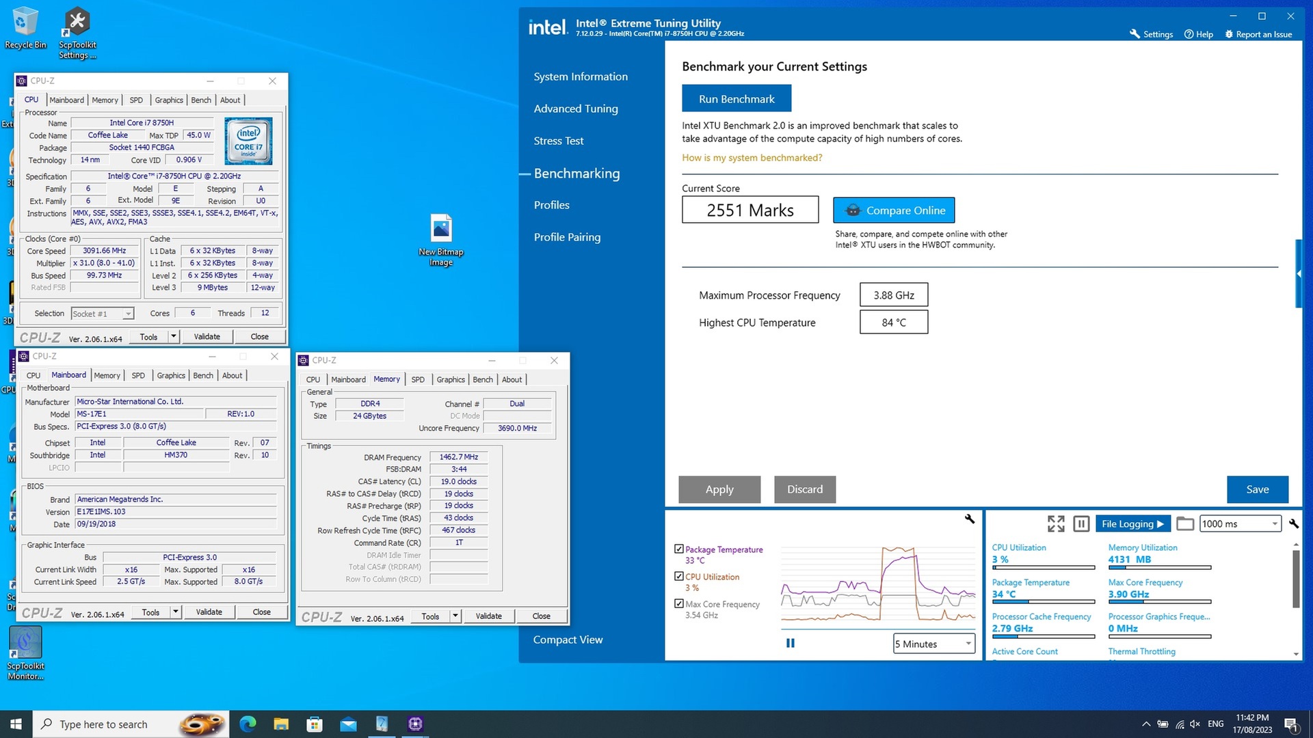Open graph settings wrench in monitoring chart
The width and height of the screenshot is (1313, 738).
coord(969,519)
